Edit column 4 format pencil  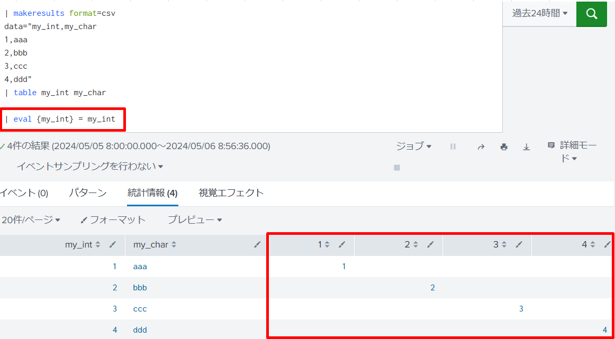click(607, 244)
